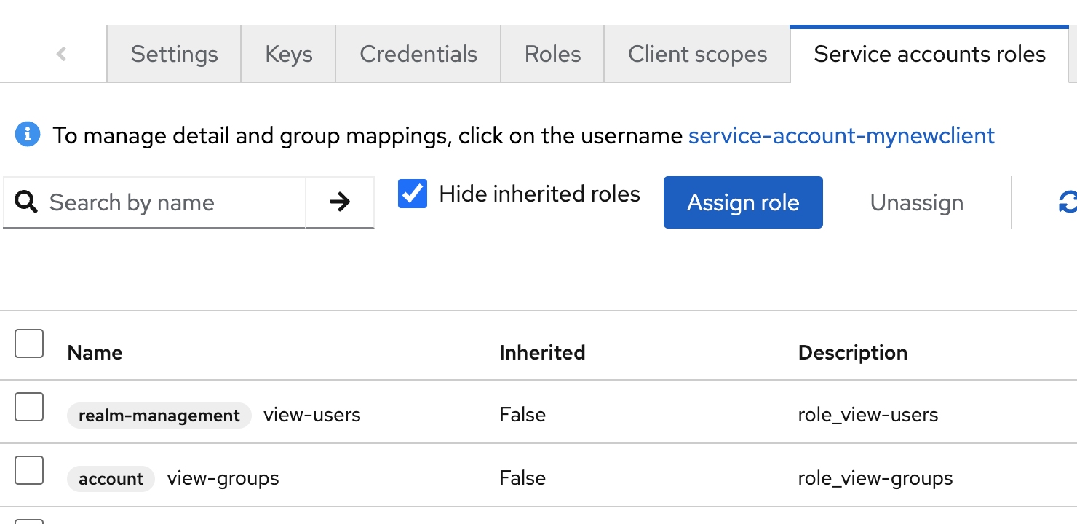Click the Assign role button
Viewport: 1077px width, 524px height.
tap(743, 202)
